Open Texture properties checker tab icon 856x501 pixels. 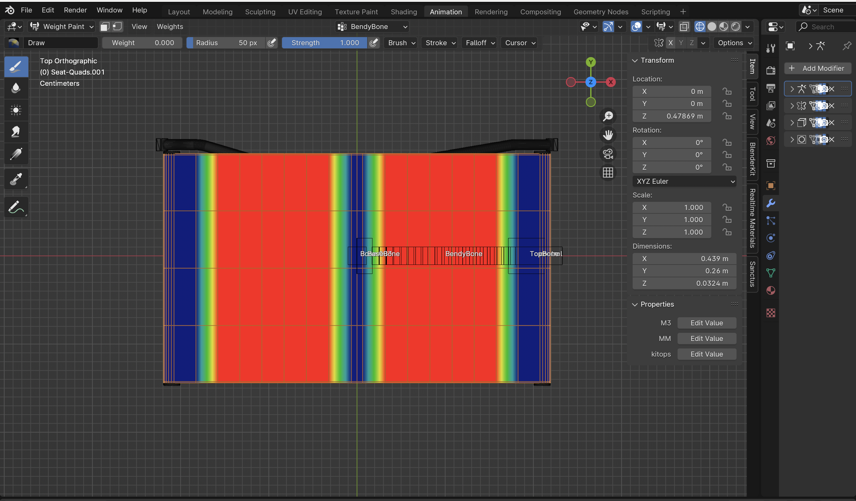771,313
